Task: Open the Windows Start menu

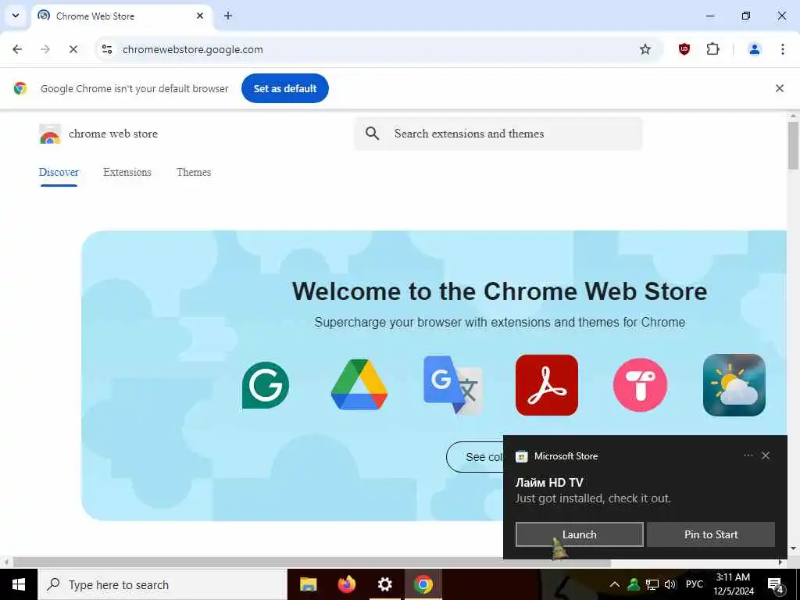Action: click(x=19, y=584)
